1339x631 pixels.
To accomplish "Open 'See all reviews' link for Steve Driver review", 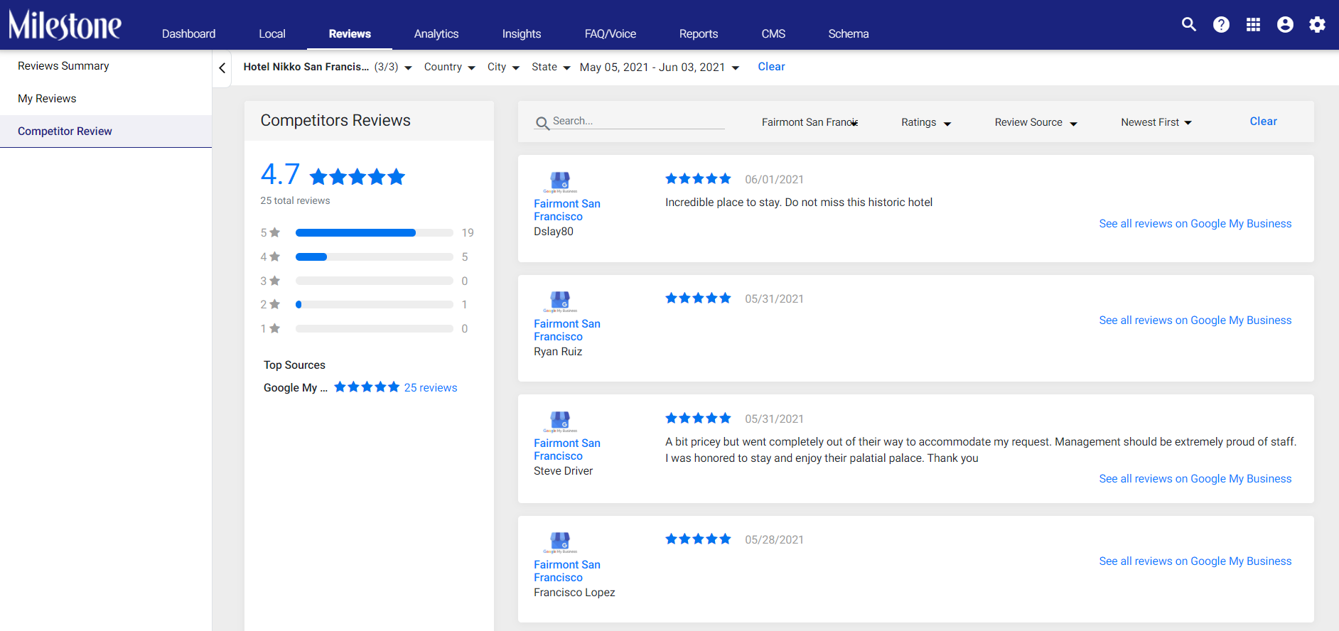I will click(x=1195, y=479).
